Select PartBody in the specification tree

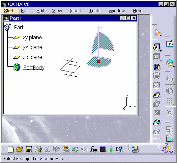point(34,68)
